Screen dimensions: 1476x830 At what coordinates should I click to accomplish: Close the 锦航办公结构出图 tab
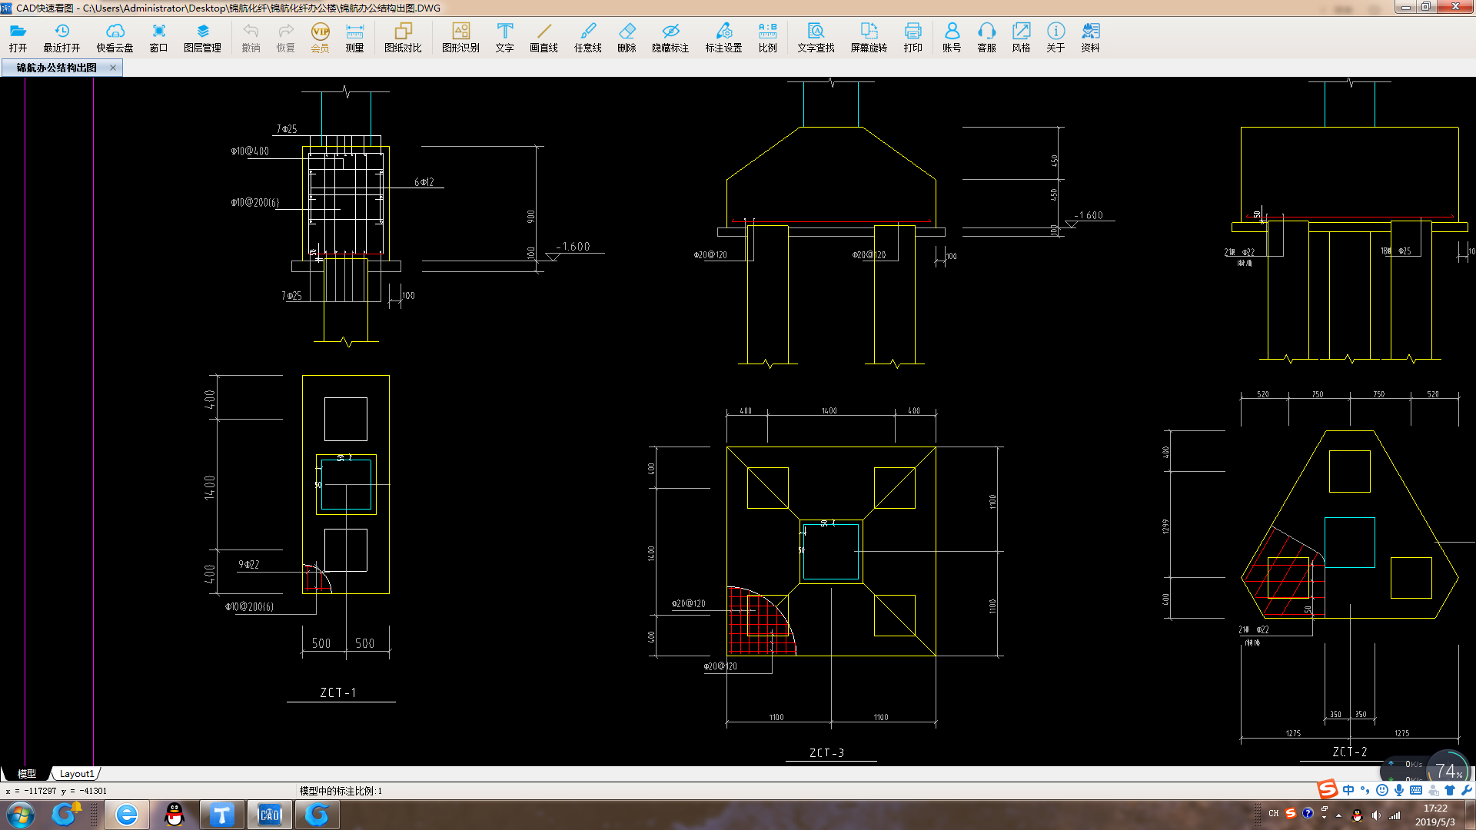click(x=113, y=68)
